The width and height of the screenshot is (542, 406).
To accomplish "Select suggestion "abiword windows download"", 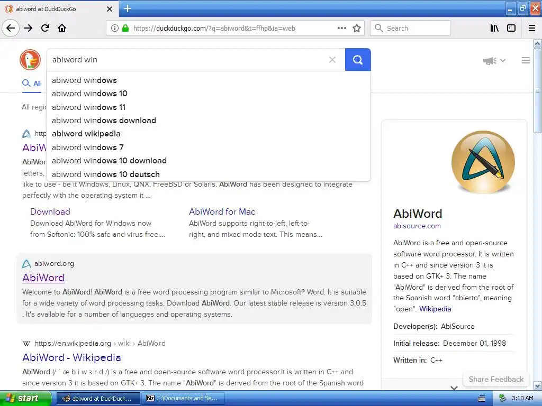I will click(209, 121).
